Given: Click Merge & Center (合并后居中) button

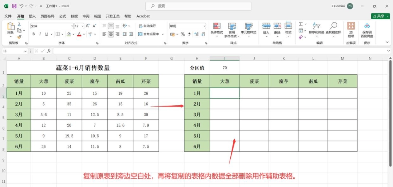Looking at the screenshot, I should click(x=149, y=34).
